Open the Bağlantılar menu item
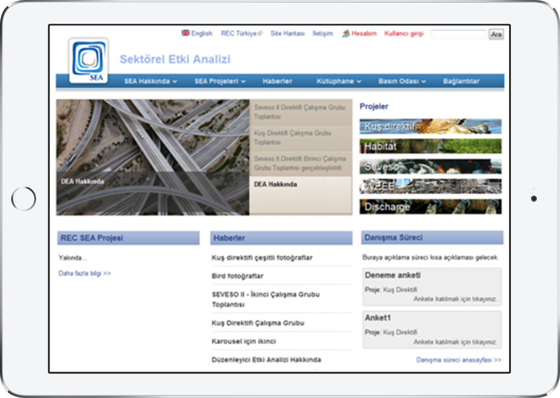The image size is (560, 398). [461, 81]
